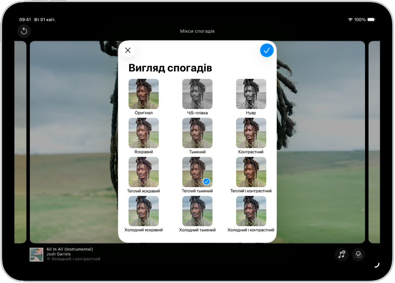This screenshot has width=395, height=283.
Task: Tap the All In All (Instrumental) title
Action: tap(70, 249)
